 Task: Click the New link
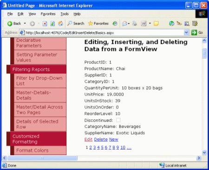(114, 139)
